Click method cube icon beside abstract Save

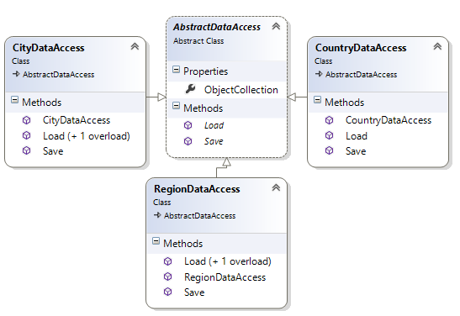(188, 141)
